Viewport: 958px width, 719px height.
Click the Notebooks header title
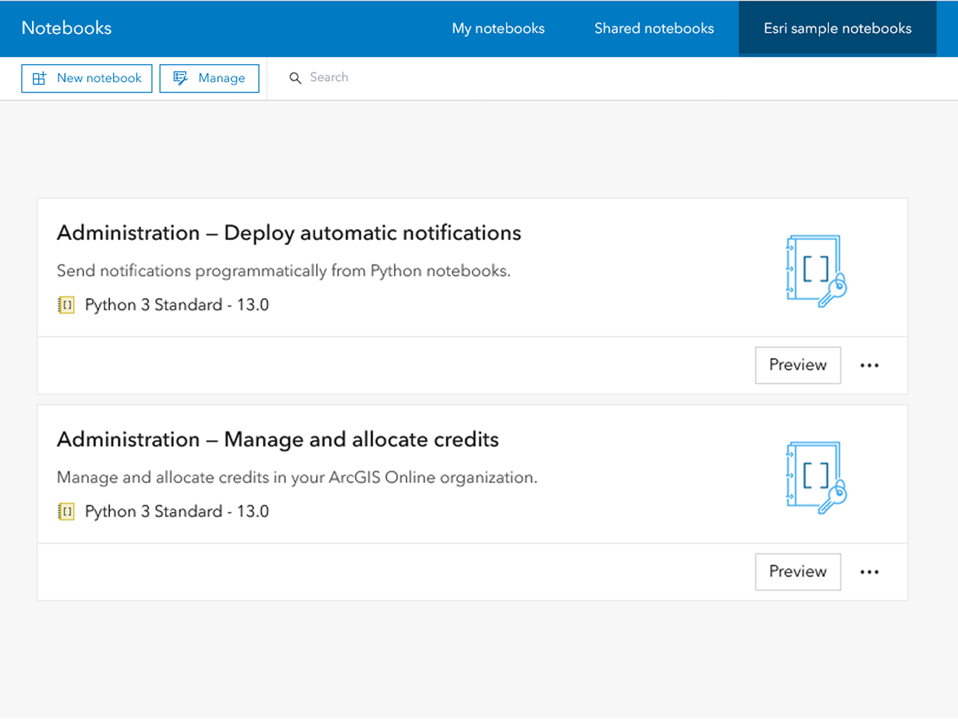[x=67, y=28]
